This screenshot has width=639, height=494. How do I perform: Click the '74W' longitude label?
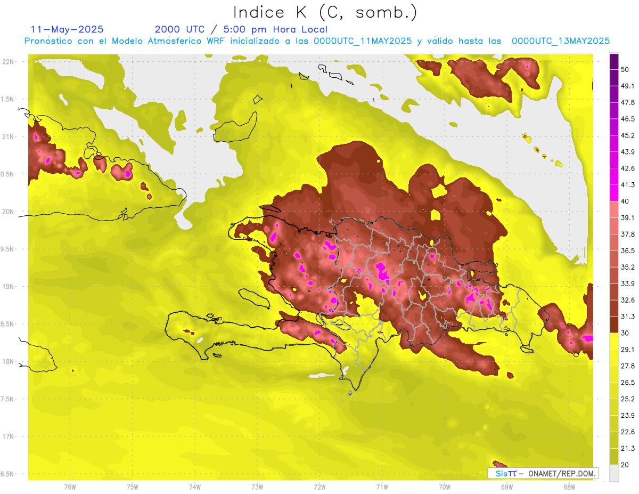click(195, 487)
